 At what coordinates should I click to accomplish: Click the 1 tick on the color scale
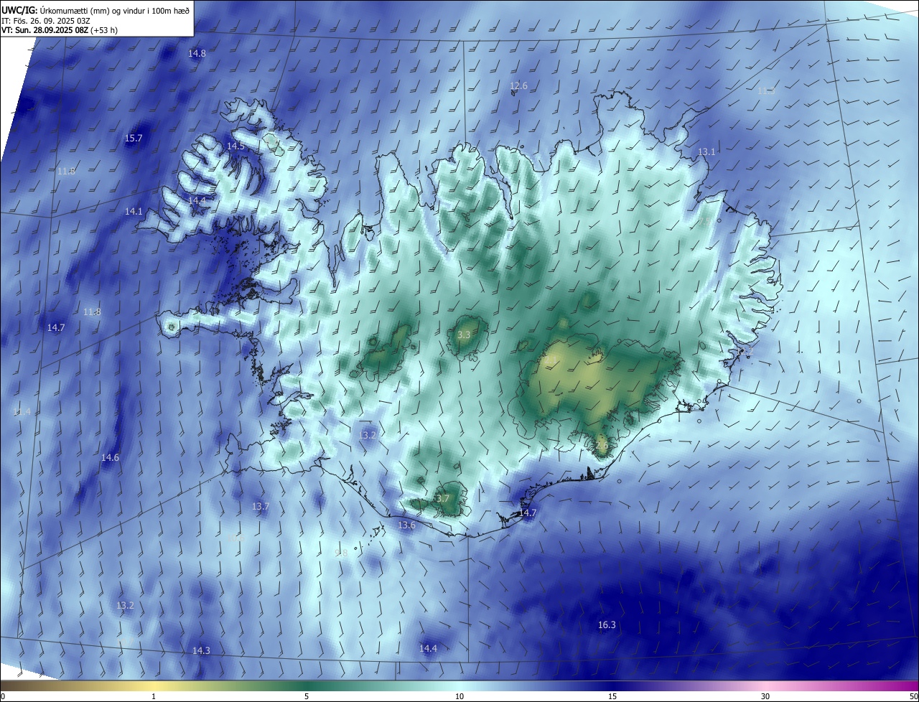[x=154, y=696]
